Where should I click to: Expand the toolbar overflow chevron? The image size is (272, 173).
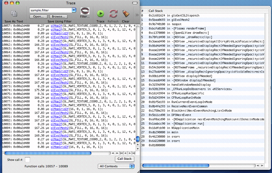[x=137, y=15]
